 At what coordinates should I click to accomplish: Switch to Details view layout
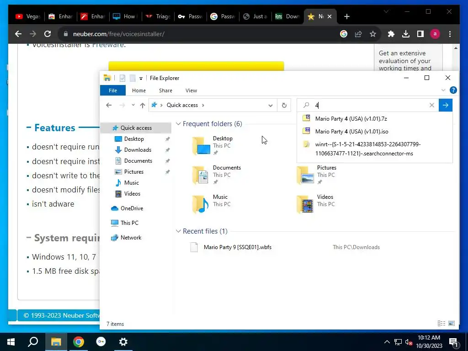(x=441, y=324)
